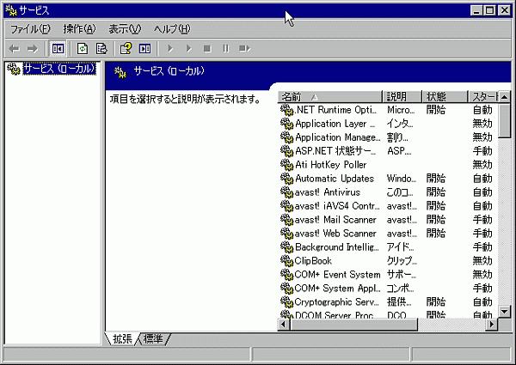
Task: Click the Start Service play icon
Action: click(x=170, y=49)
